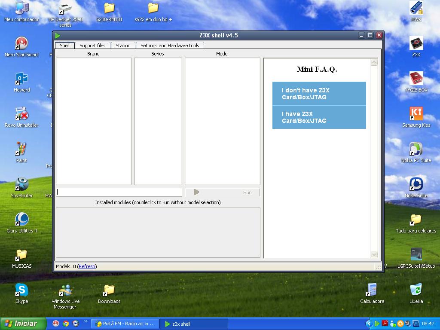This screenshot has width=440, height=330.
Task: Click the empty Model list box
Action: click(x=222, y=121)
